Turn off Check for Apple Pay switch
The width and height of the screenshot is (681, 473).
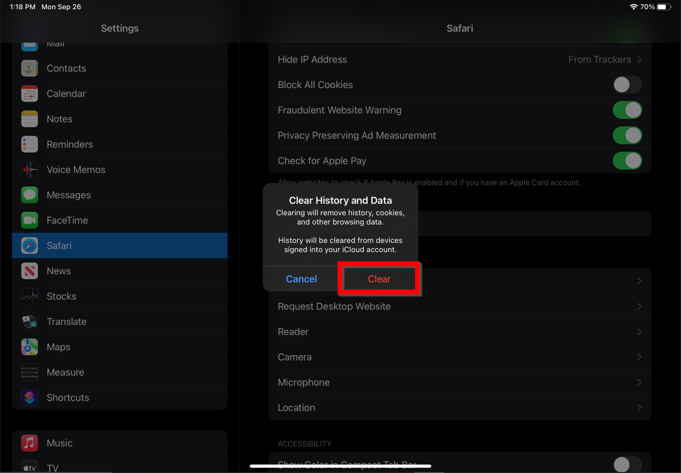pos(627,161)
